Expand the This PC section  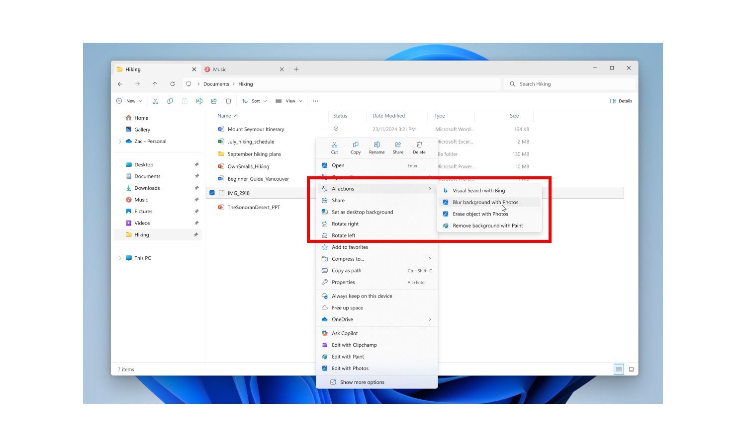pos(119,258)
